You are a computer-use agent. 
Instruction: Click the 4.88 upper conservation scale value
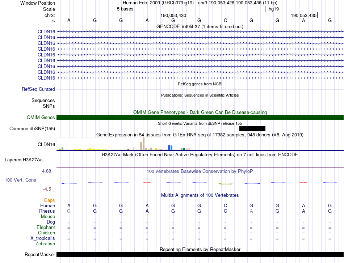[46, 171]
